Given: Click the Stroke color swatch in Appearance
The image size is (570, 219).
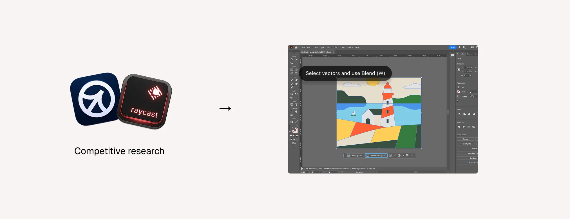Looking at the screenshot, I should point(459,92).
